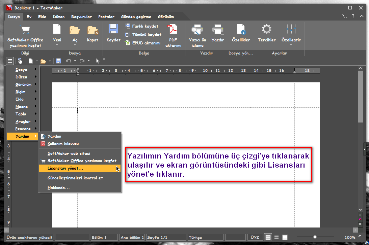Open the Araçlar submenu
The width and height of the screenshot is (369, 245).
(x=23, y=121)
